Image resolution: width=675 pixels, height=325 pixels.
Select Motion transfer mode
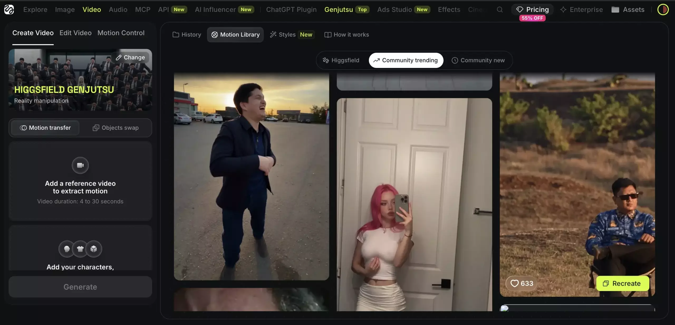pyautogui.click(x=45, y=128)
